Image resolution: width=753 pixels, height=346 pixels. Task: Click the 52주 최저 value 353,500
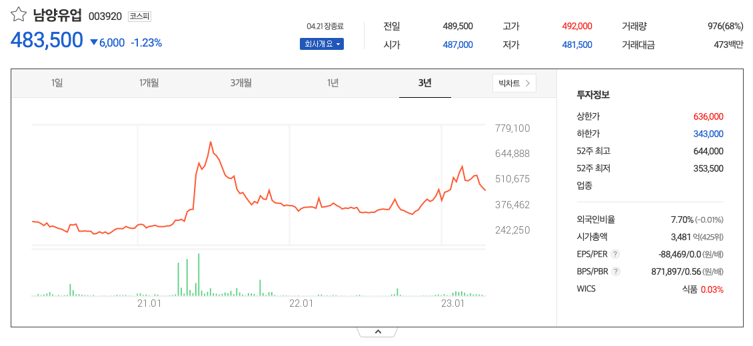click(x=708, y=168)
